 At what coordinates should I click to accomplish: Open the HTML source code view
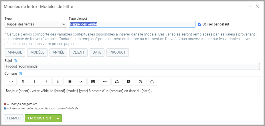11,82
